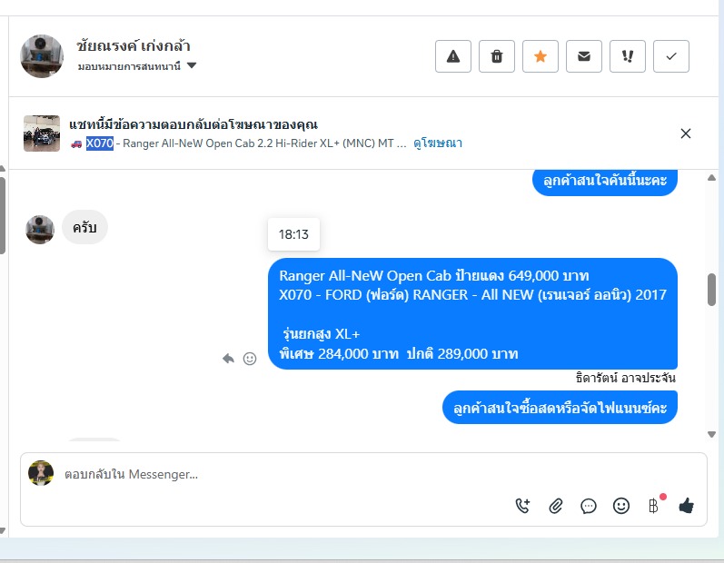Viewport: 724px width, 563px height.
Task: Mark conversation done with checkmark icon
Action: [671, 56]
